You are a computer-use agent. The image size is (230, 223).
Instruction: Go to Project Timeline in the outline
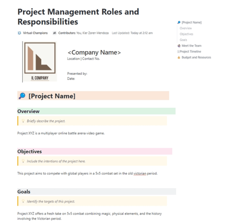[x=190, y=52]
